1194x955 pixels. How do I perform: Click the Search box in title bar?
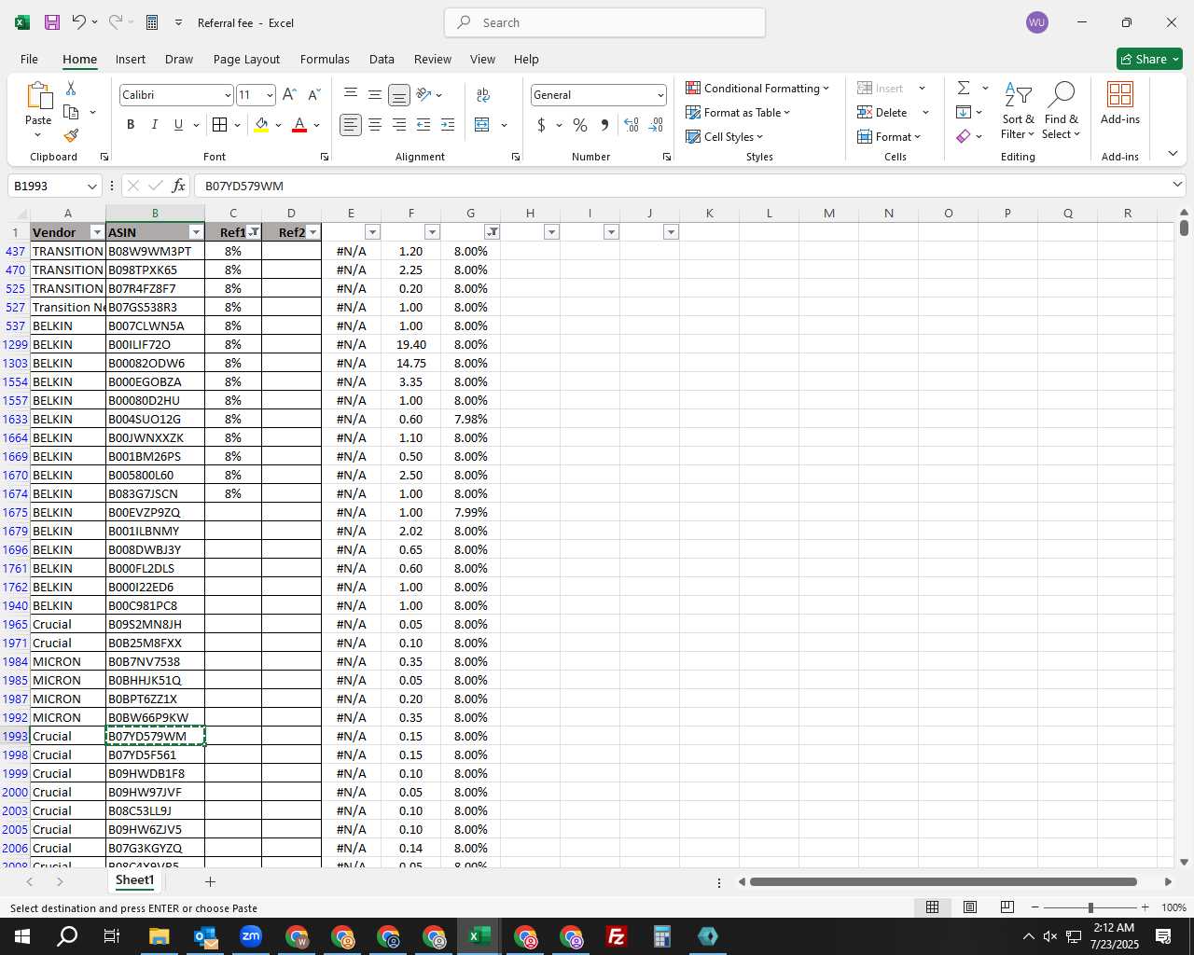[x=604, y=22]
